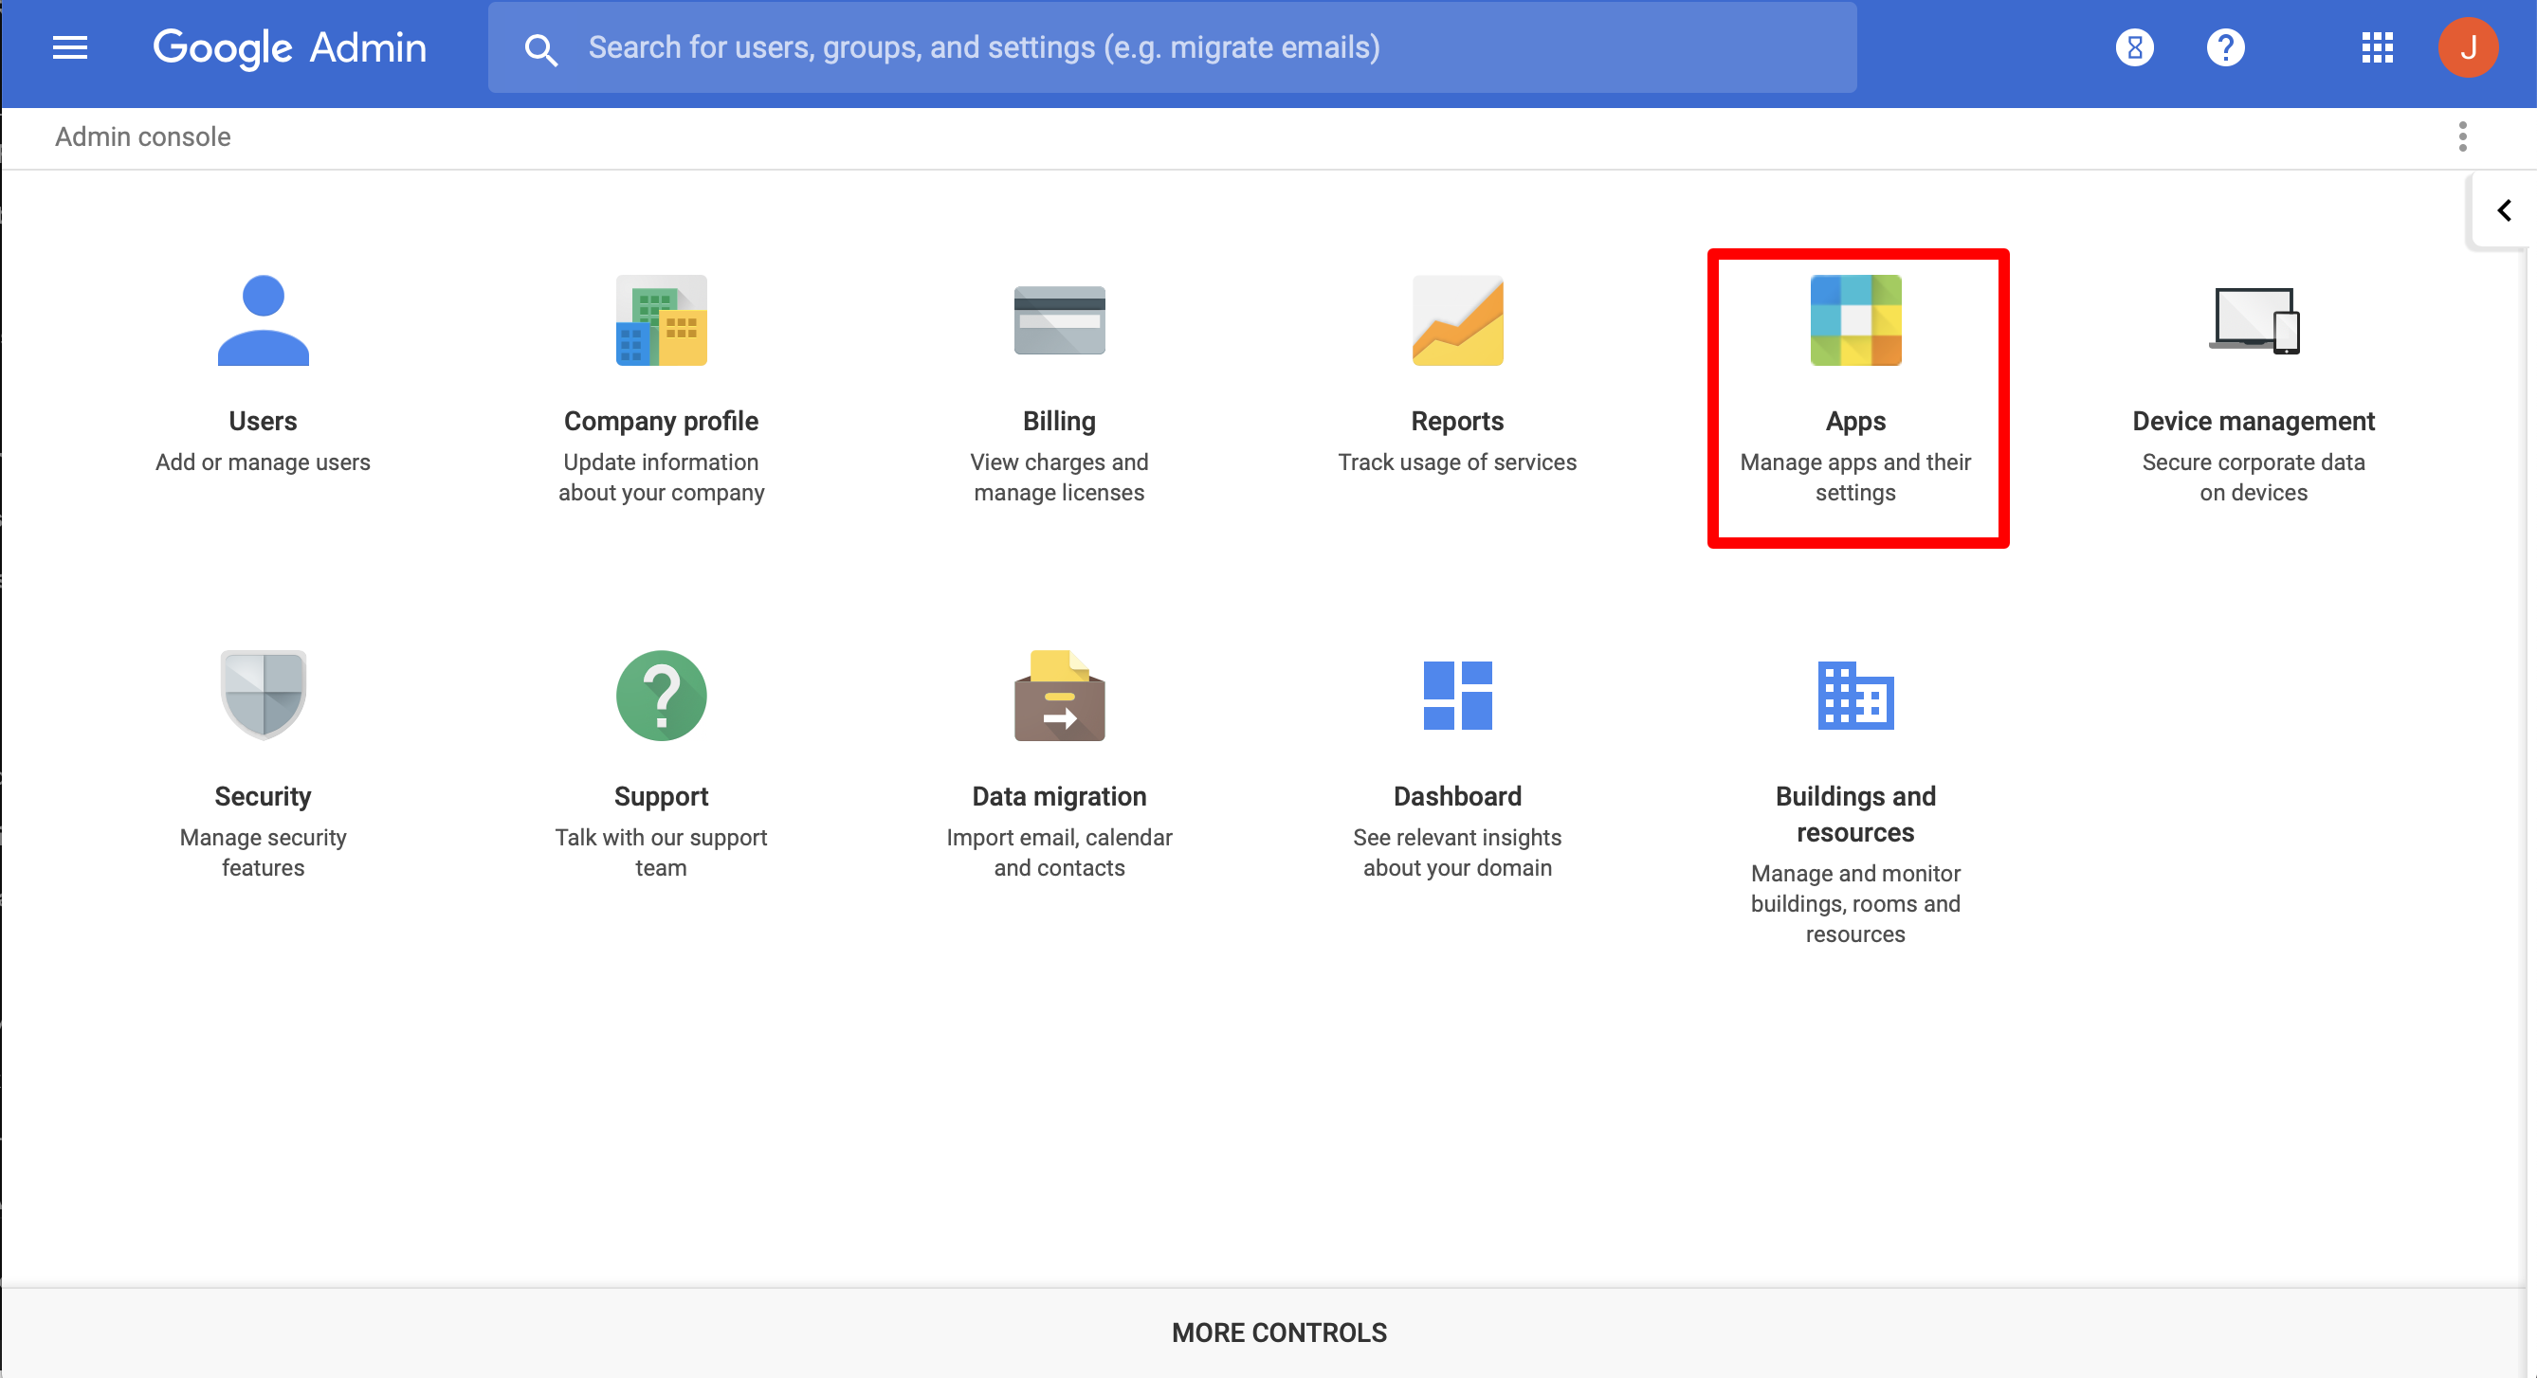Click 'Update information about your company' text
The width and height of the screenshot is (2537, 1378).
click(x=661, y=478)
